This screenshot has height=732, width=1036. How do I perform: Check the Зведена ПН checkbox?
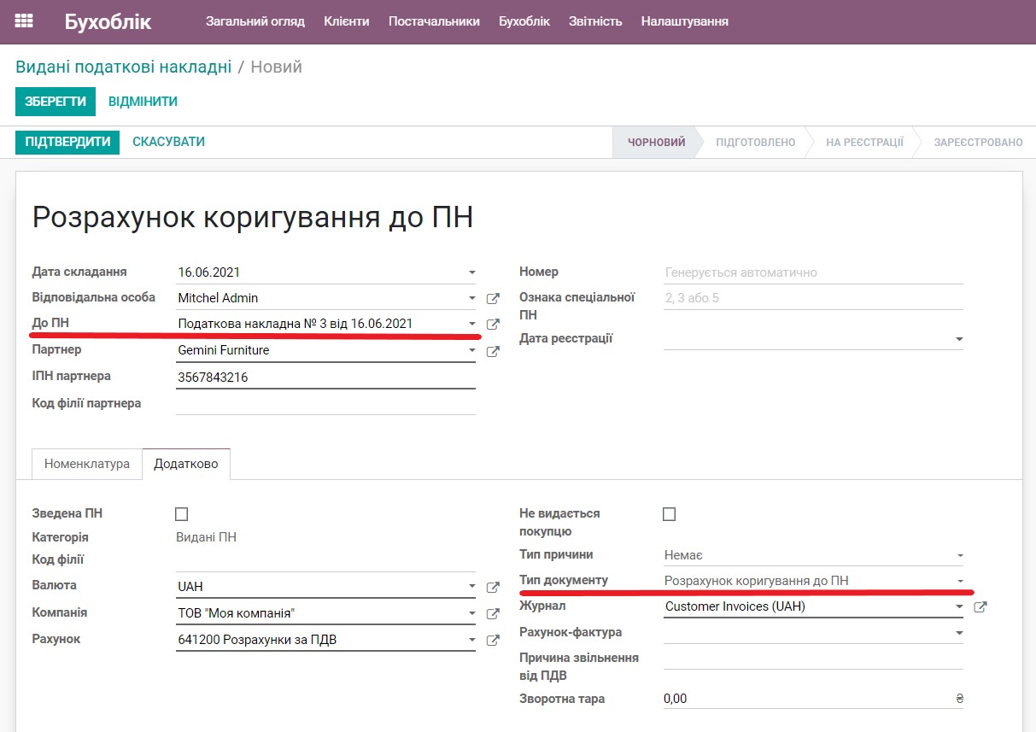click(181, 513)
